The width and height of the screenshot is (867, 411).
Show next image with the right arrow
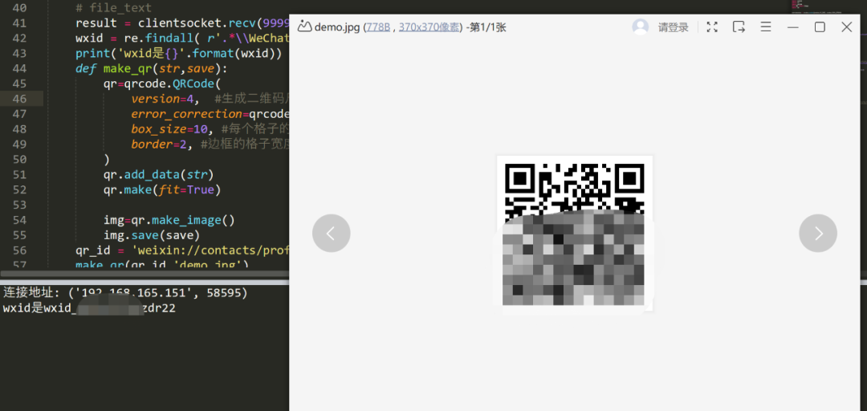pos(818,234)
